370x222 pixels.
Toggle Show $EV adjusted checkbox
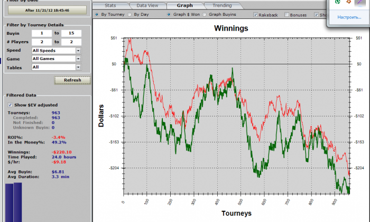pyautogui.click(x=10, y=105)
